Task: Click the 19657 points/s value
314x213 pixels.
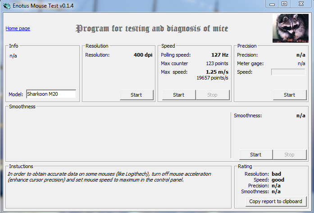Action: coord(213,78)
